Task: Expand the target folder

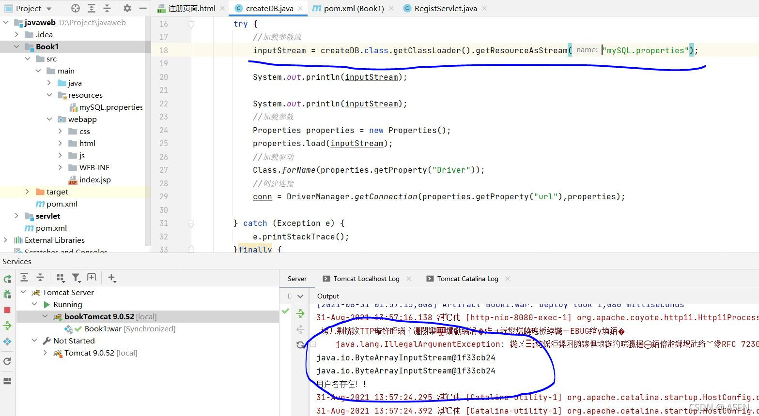Action: pos(28,192)
